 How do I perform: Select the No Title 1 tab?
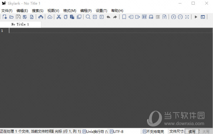coord(20,24)
